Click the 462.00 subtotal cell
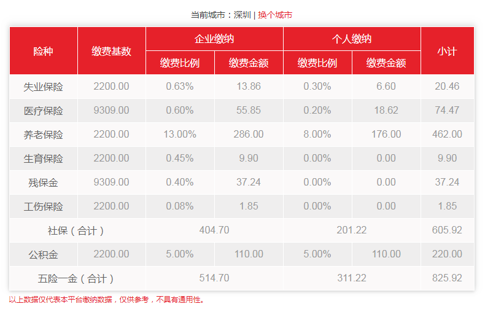 [448, 135]
